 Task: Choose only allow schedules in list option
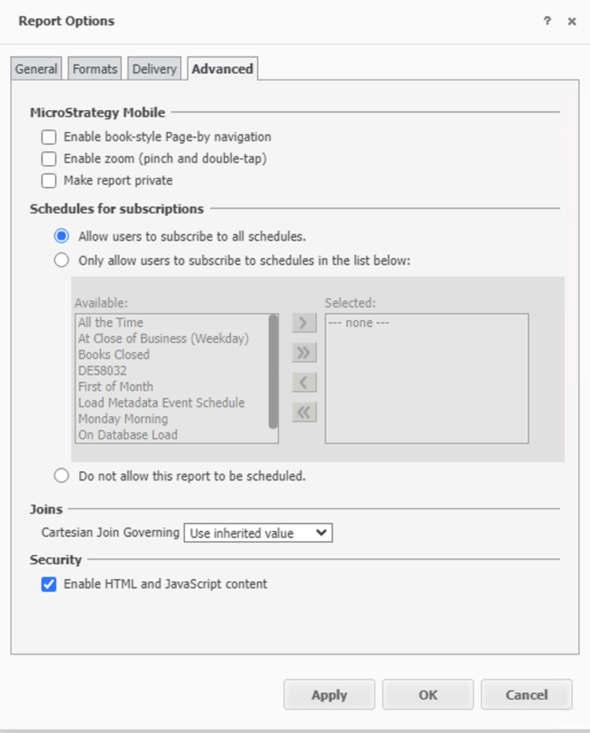pyautogui.click(x=61, y=260)
